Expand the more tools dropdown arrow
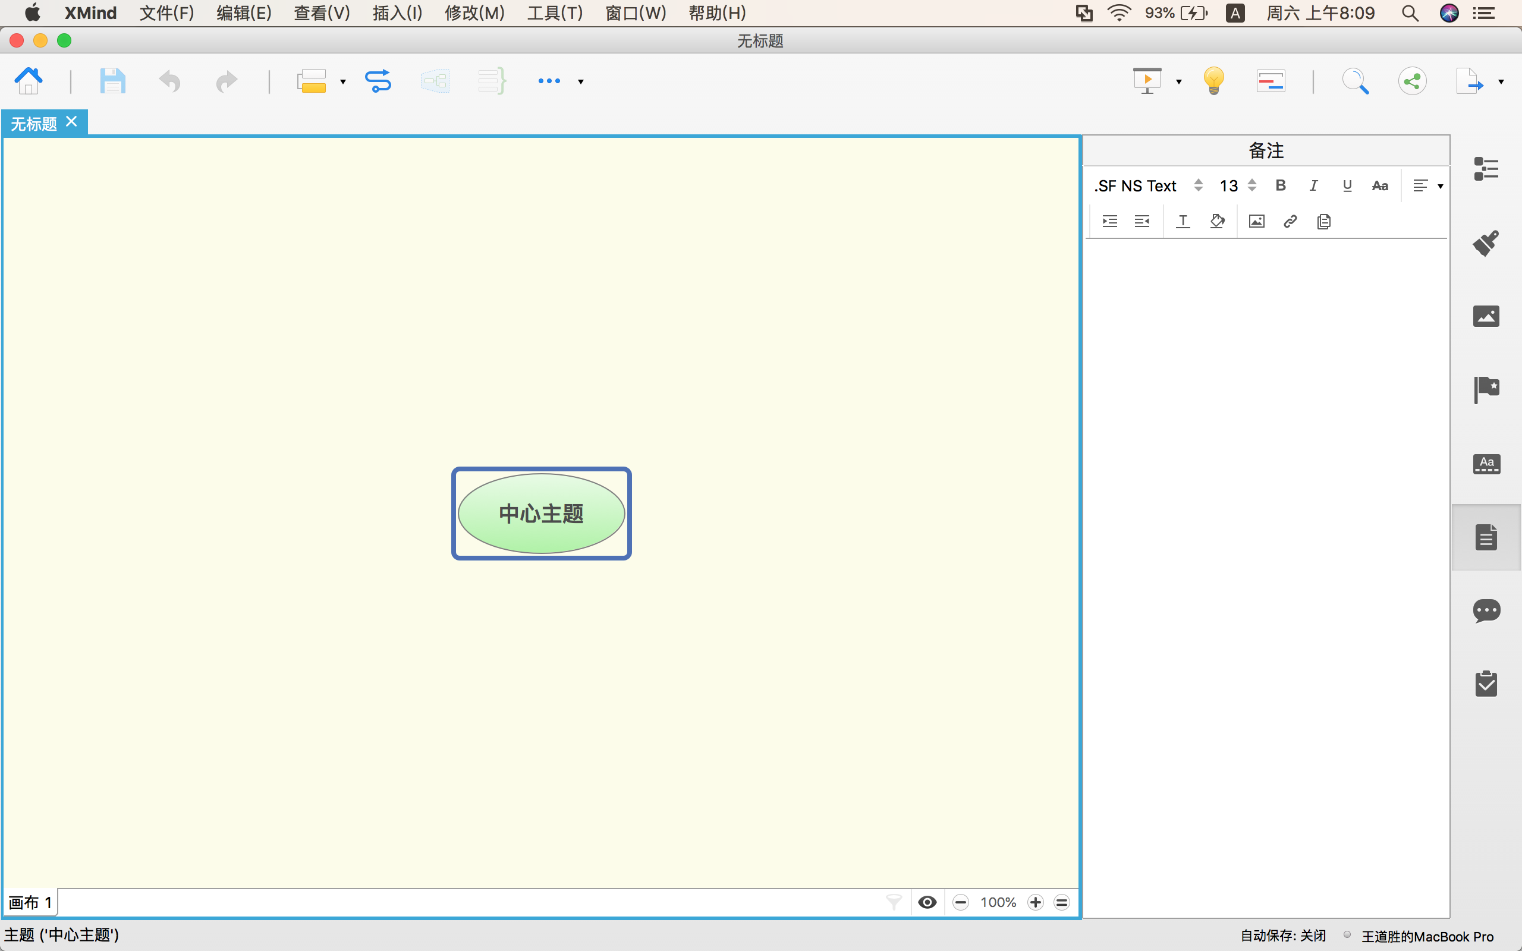This screenshot has width=1522, height=951. coord(580,82)
